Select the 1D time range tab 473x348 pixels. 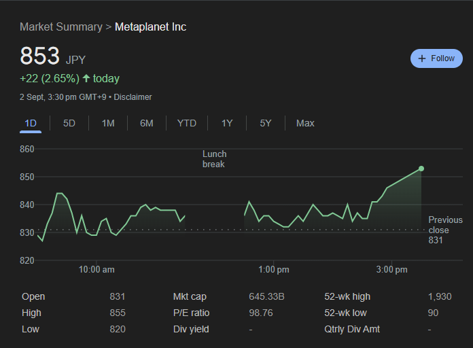pyautogui.click(x=31, y=123)
